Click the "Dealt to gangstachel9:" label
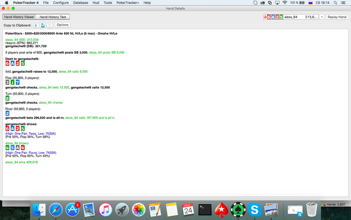Screen dimensions: 351x220 tap(22, 59)
